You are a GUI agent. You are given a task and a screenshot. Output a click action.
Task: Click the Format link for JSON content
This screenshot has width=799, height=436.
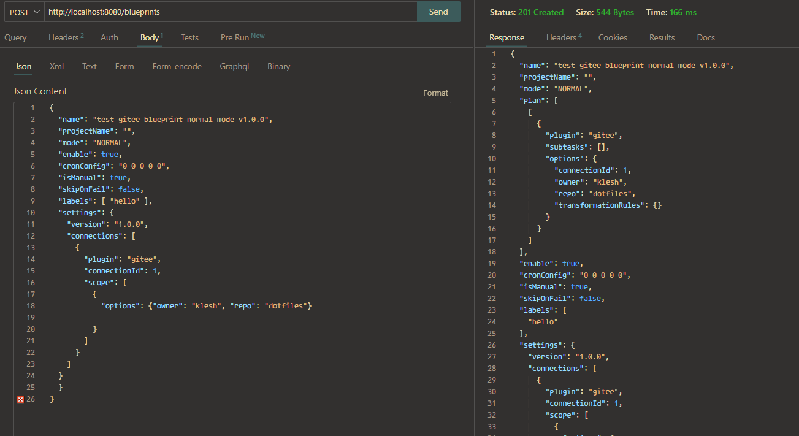point(435,93)
